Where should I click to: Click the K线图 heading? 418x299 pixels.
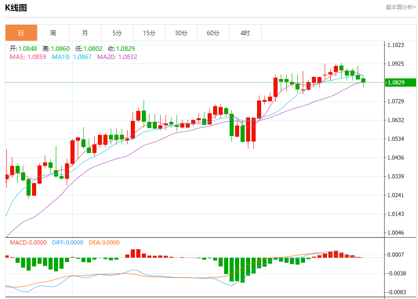click(x=16, y=8)
